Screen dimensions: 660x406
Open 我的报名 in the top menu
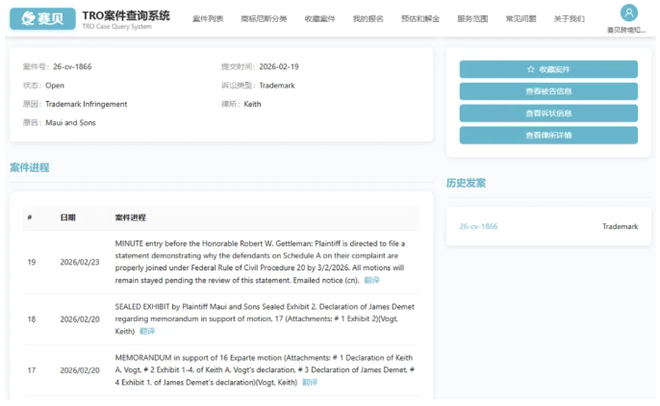tap(368, 19)
